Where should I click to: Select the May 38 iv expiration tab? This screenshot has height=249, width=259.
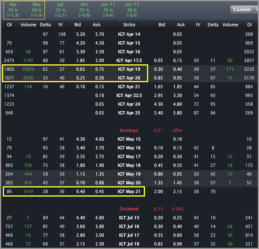pos(37,10)
